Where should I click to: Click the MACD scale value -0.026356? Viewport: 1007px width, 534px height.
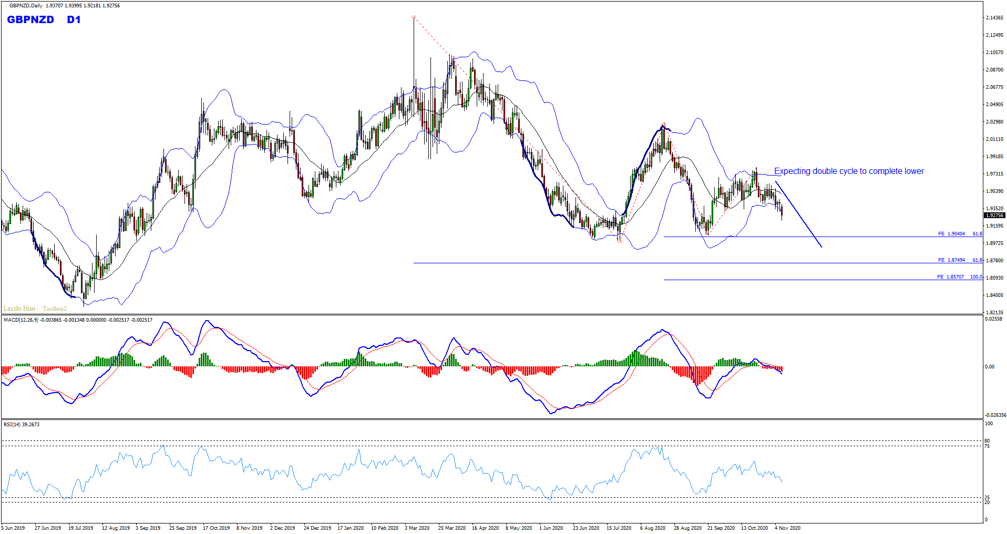tap(995, 415)
